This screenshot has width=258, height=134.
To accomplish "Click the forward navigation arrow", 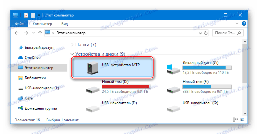I will (26, 33).
